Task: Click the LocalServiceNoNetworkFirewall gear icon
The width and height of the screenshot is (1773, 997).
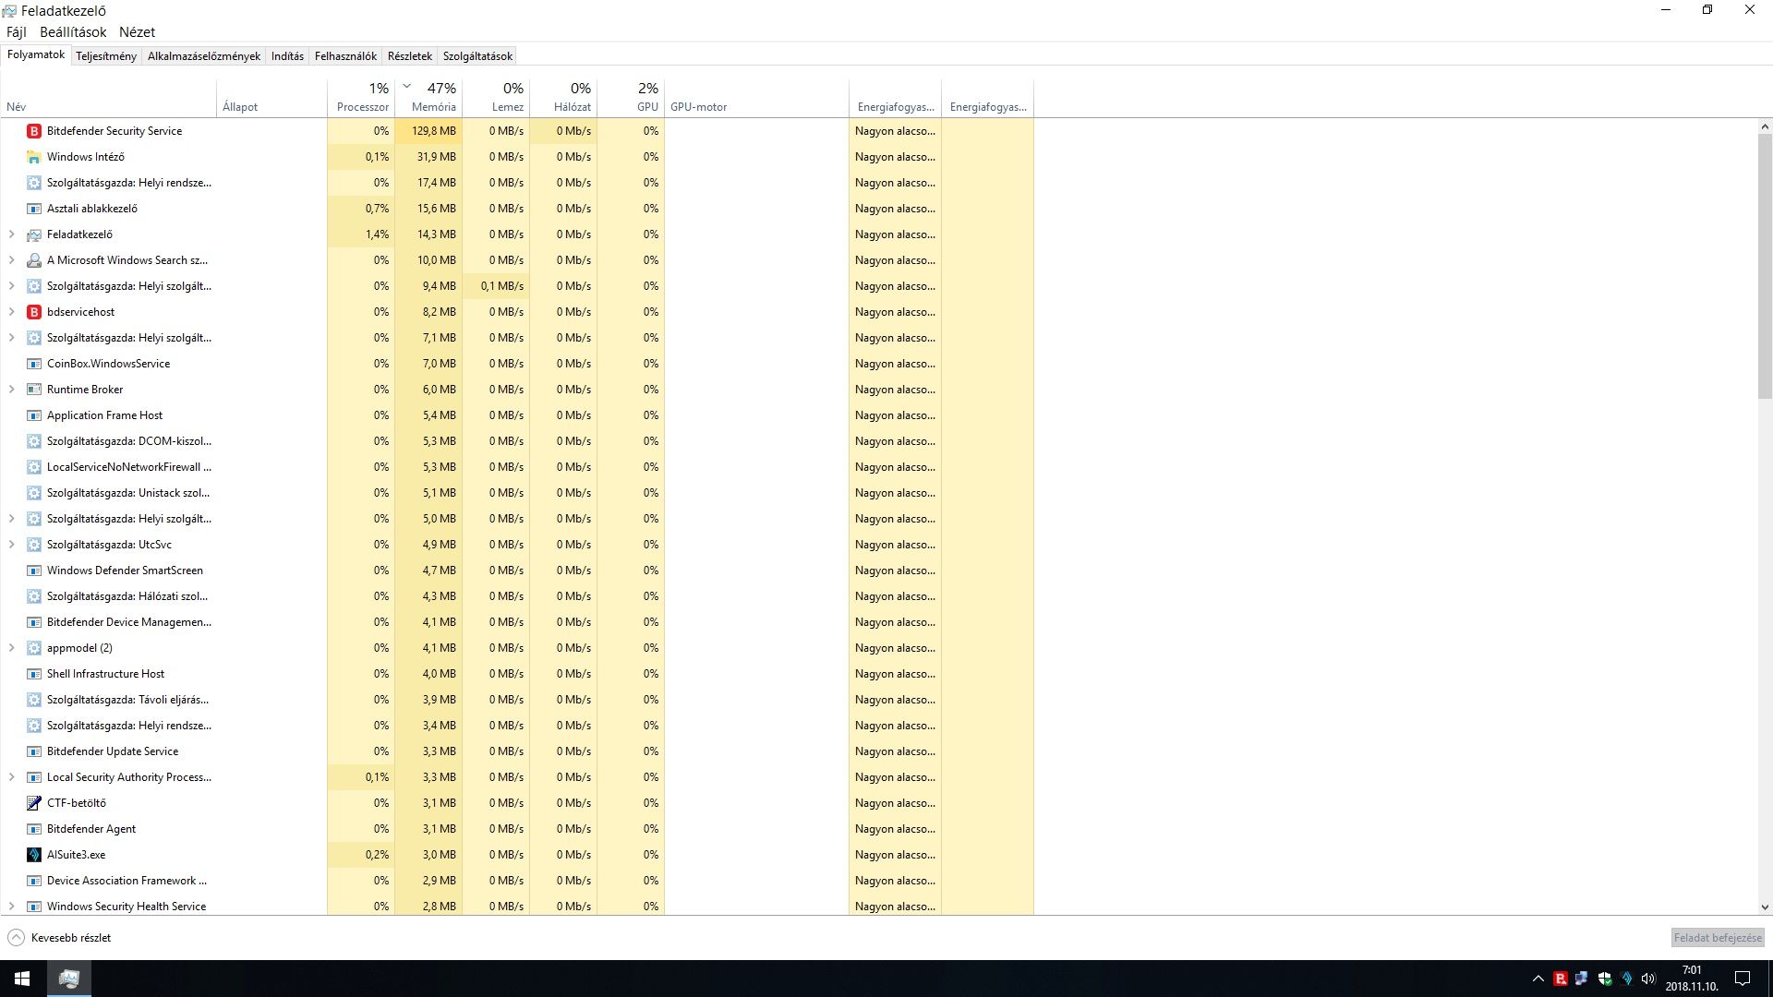Action: tap(34, 467)
